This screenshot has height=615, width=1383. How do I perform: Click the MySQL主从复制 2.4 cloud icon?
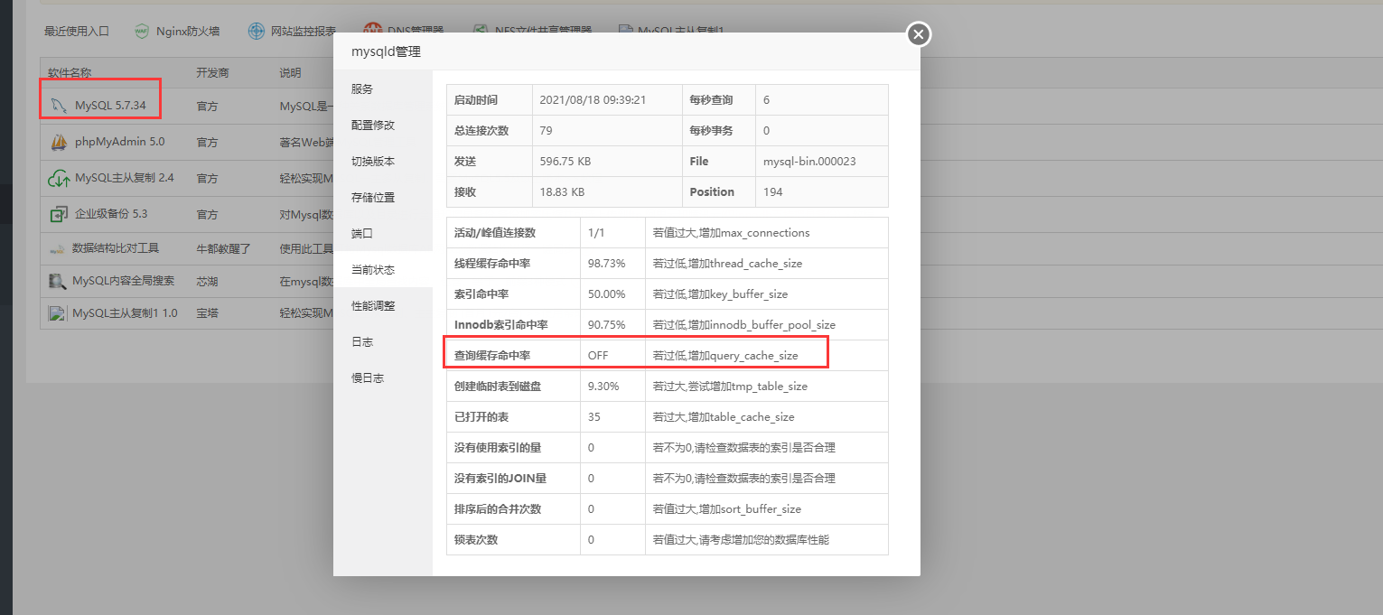pyautogui.click(x=59, y=179)
